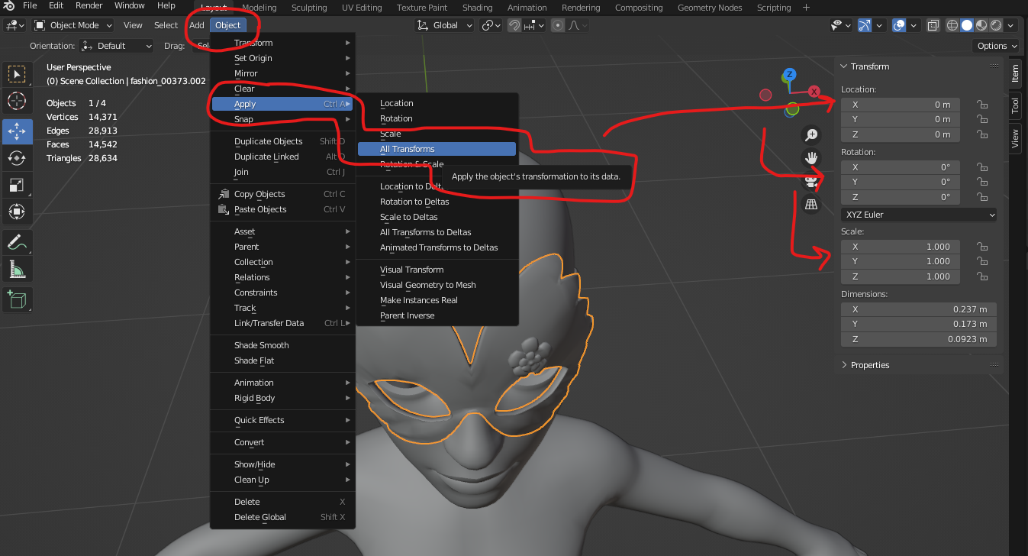Open the Orientation Default dropdown
The height and width of the screenshot is (556, 1028).
click(116, 46)
